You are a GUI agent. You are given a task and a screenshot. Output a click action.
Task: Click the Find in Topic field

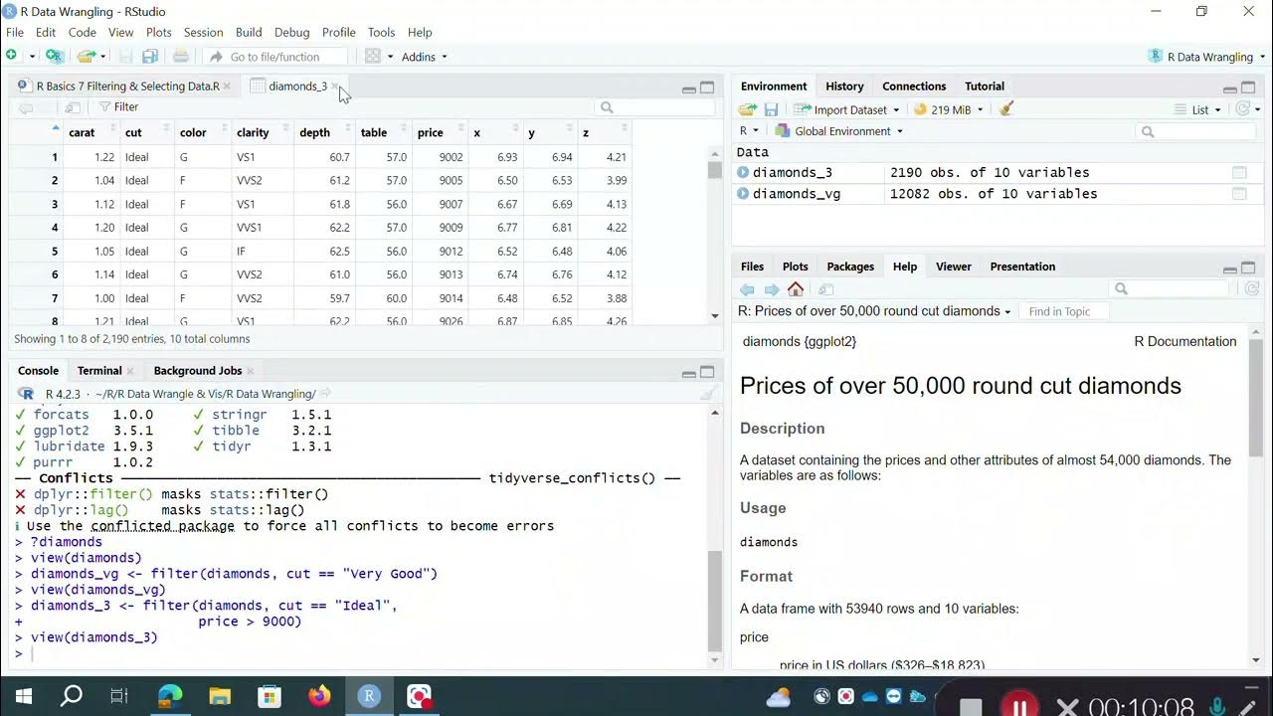coord(1063,311)
